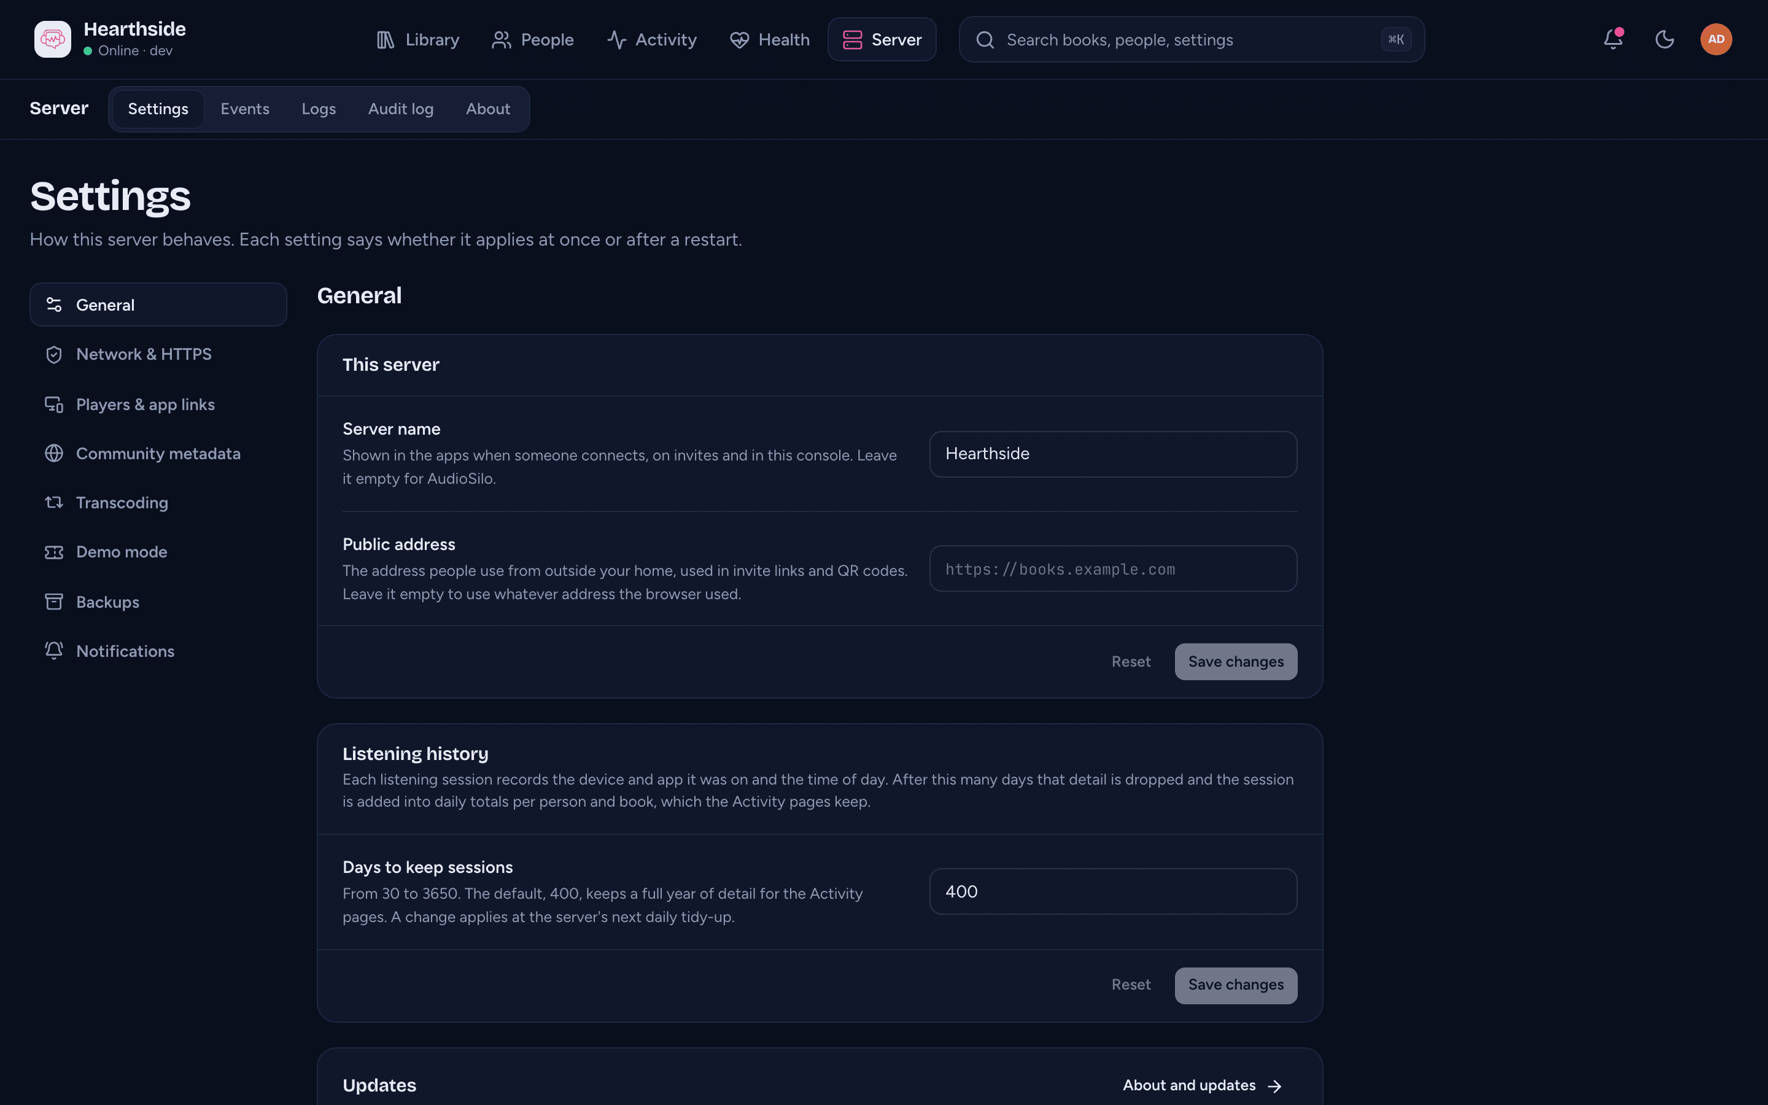This screenshot has width=1768, height=1105.
Task: Open the AD user avatar menu
Action: (x=1716, y=39)
